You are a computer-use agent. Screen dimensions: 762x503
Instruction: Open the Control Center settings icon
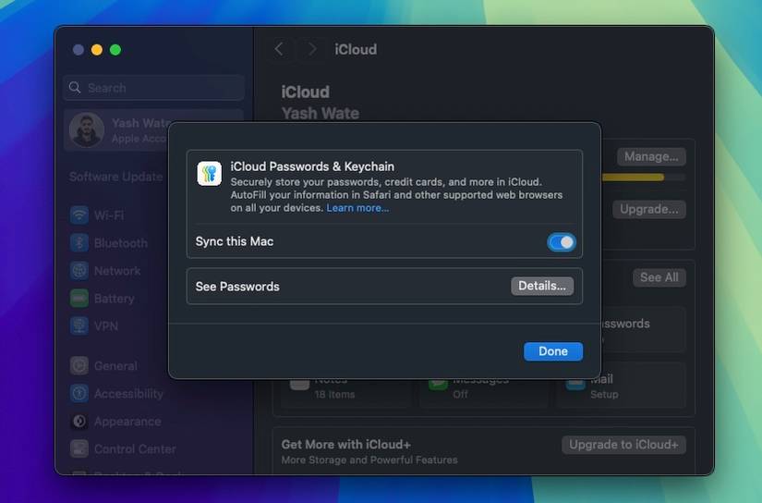tap(79, 448)
